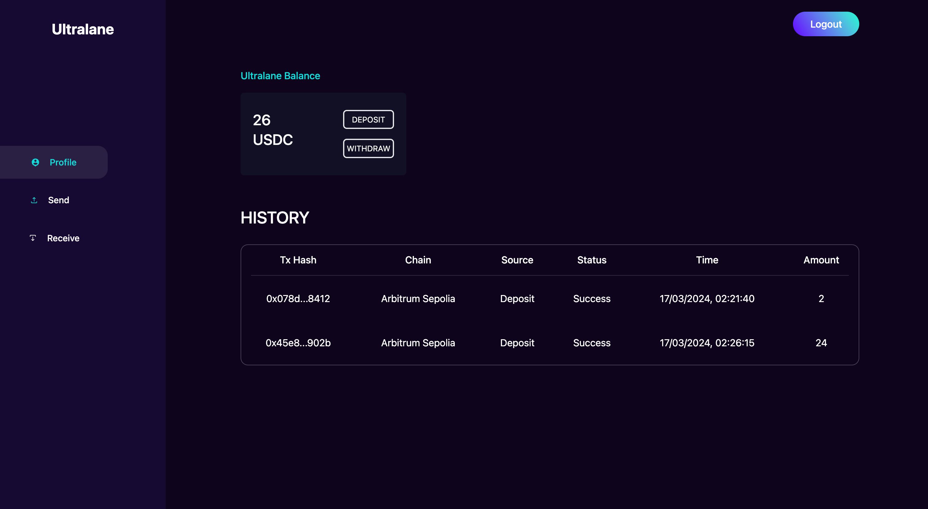Click amount 24 in second row
This screenshot has width=928, height=509.
pyautogui.click(x=821, y=343)
